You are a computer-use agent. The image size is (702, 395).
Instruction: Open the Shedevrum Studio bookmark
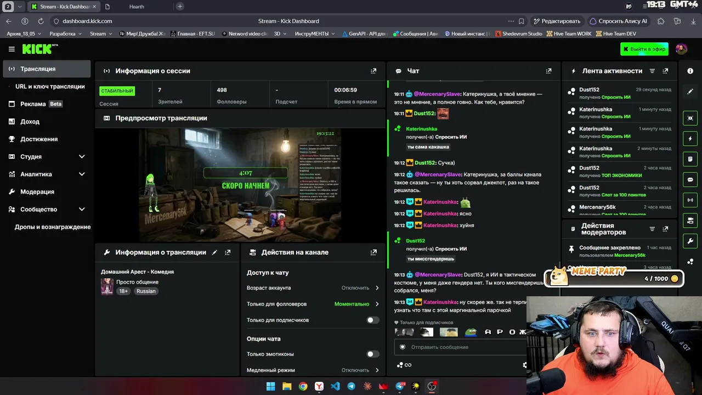pos(518,33)
